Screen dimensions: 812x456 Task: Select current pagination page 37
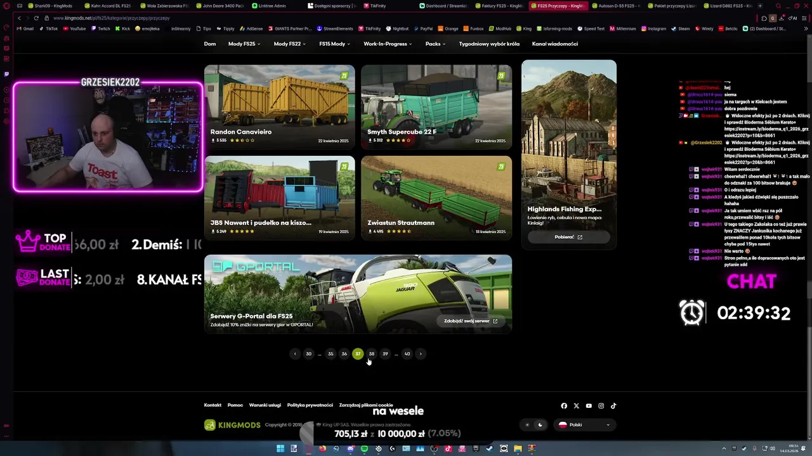coord(358,354)
